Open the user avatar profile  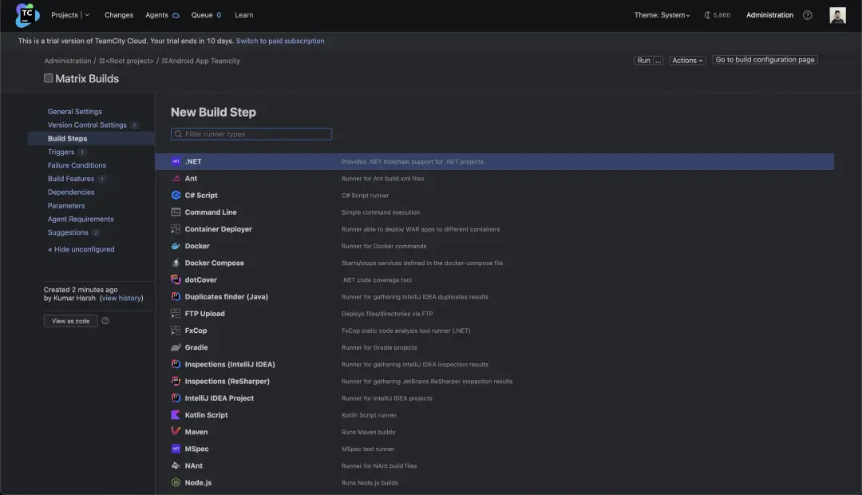837,15
